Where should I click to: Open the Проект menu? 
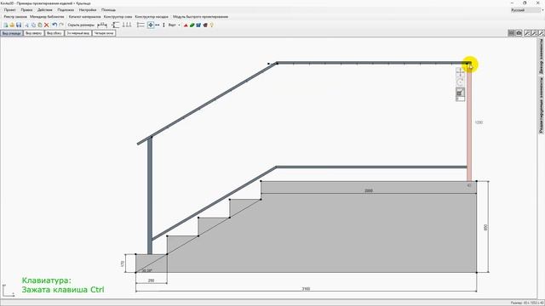(x=9, y=10)
